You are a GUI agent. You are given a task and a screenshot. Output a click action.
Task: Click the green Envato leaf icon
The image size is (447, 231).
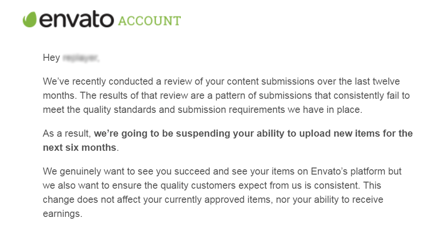point(30,20)
